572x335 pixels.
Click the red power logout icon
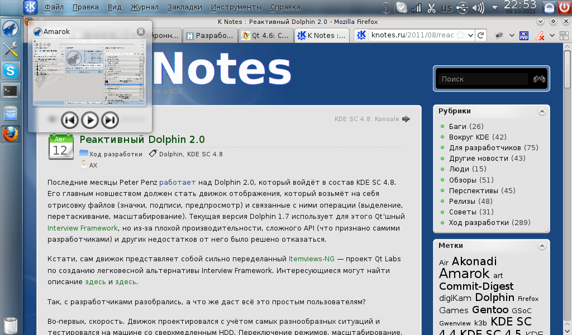click(564, 7)
